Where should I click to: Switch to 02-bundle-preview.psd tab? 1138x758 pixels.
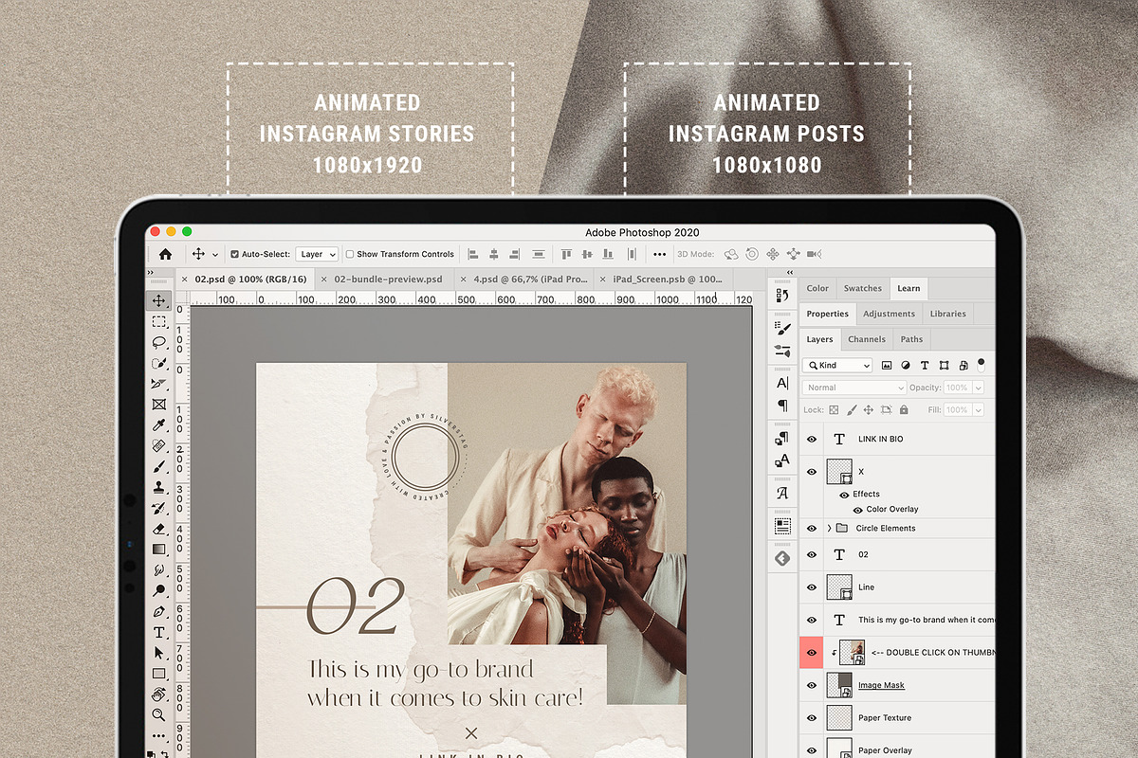388,280
